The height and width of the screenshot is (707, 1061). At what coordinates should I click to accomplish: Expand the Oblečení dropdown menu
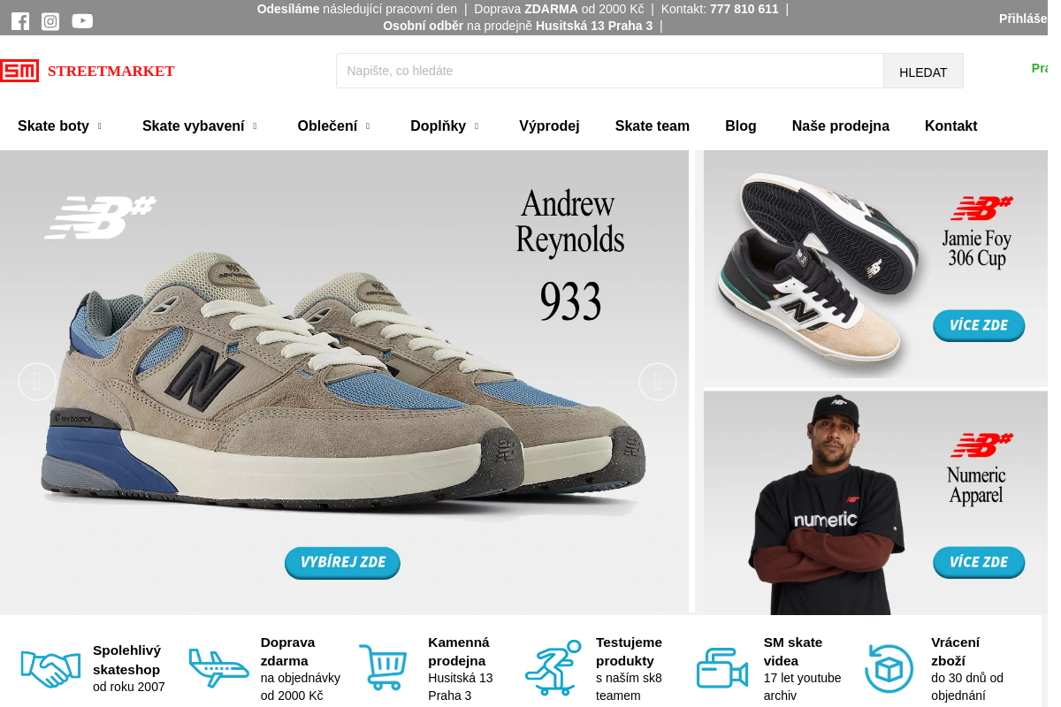(x=334, y=125)
